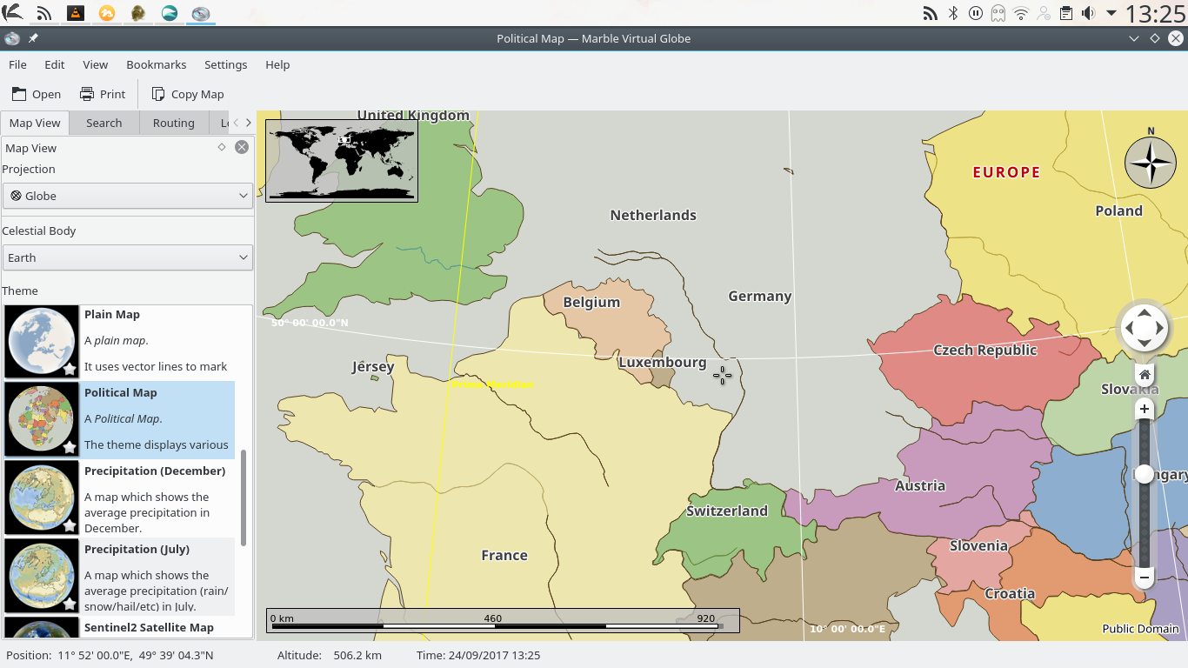The width and height of the screenshot is (1188, 668).
Task: Click the Print toolbar button
Action: pyautogui.click(x=103, y=94)
